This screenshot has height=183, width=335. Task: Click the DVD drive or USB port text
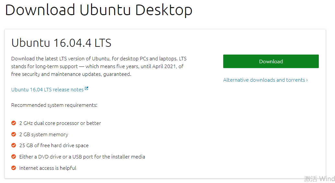82,157
